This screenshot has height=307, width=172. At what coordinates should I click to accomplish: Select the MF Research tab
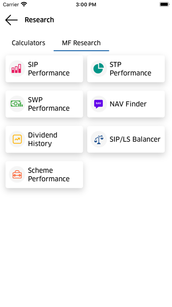click(x=81, y=43)
